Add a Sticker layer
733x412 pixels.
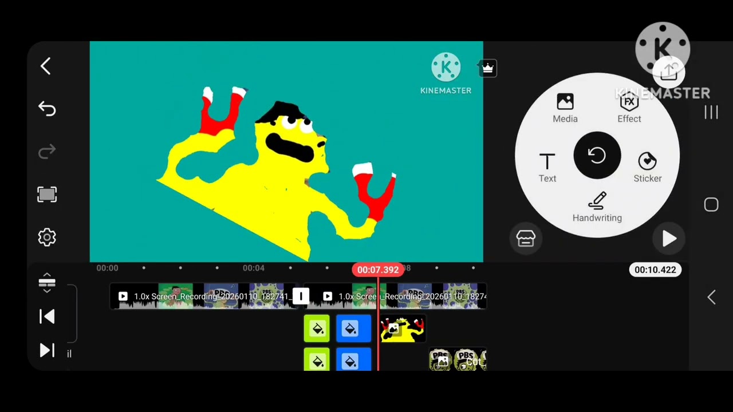648,168
